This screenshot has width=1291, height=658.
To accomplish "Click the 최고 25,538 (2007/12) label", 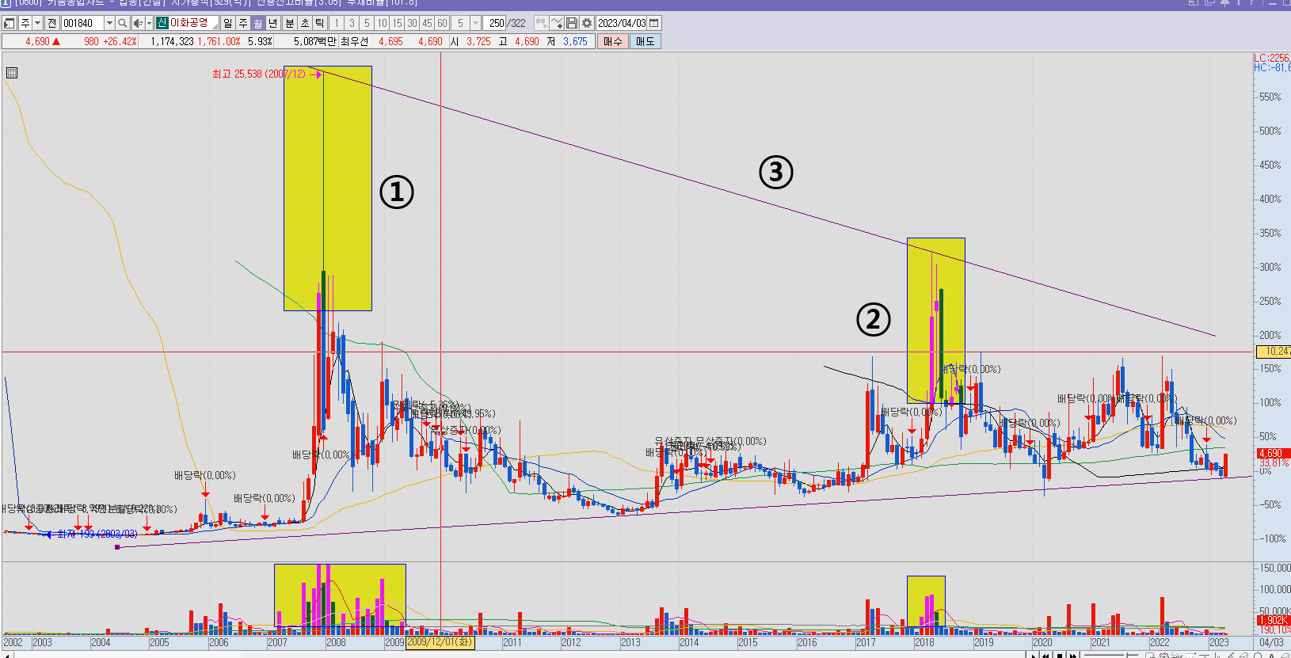I will point(258,74).
